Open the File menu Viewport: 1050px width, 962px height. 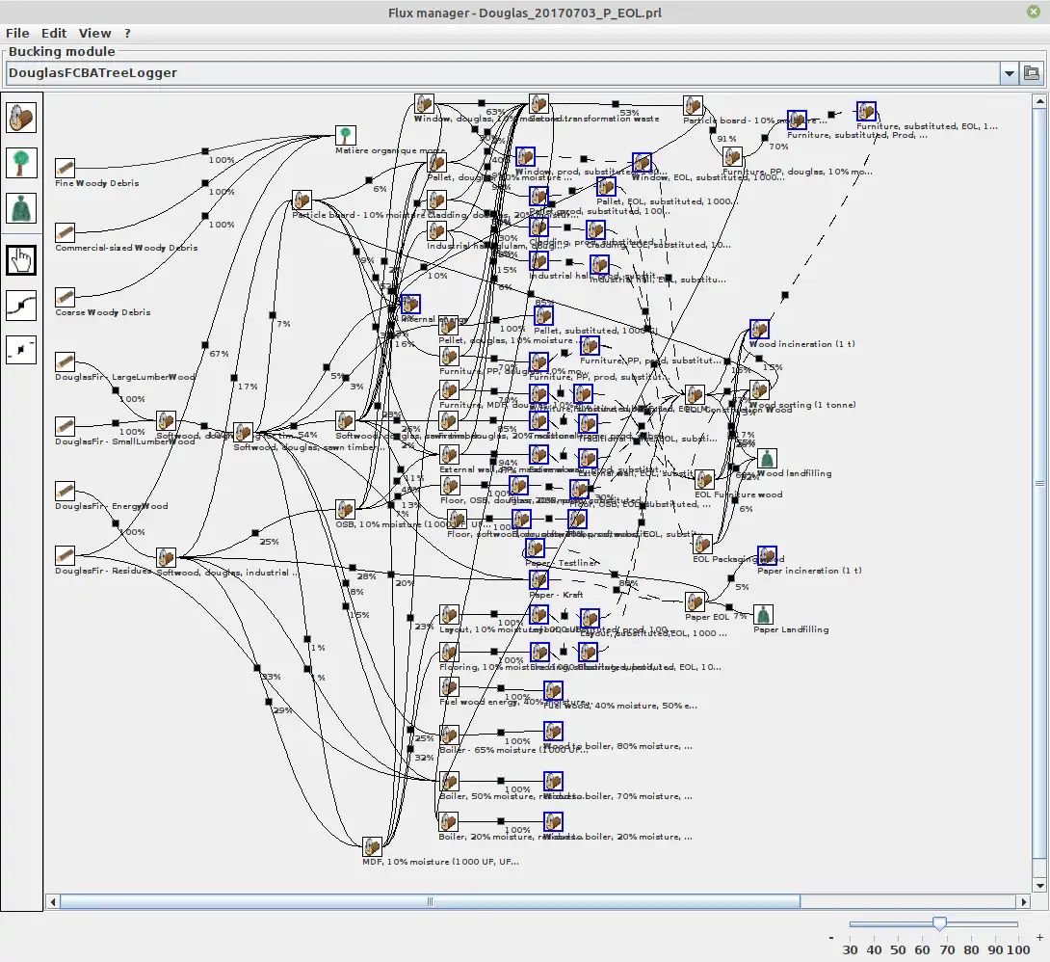pyautogui.click(x=17, y=34)
